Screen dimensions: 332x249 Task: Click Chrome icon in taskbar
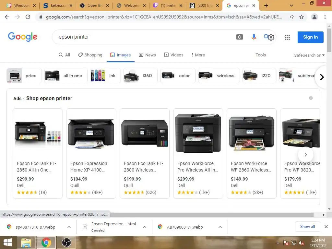click(x=46, y=243)
